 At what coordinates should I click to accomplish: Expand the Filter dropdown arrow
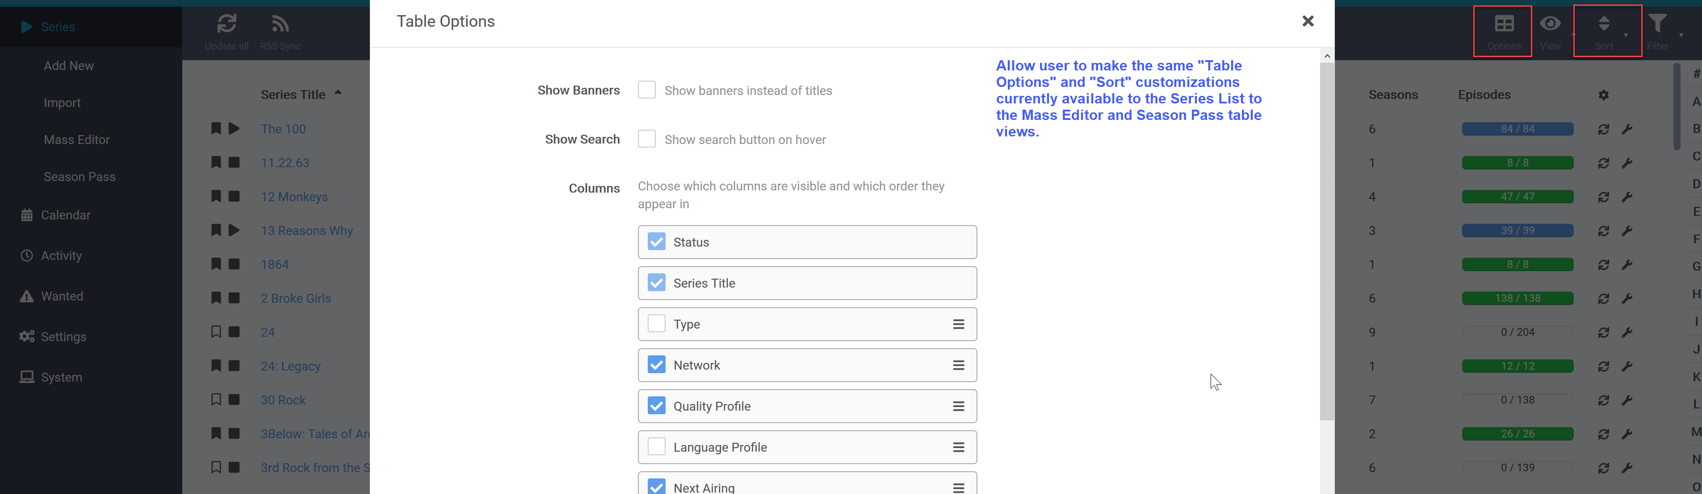(1681, 35)
